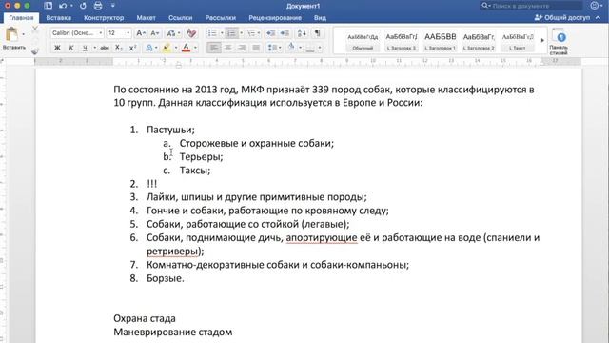Click the Cut scissors icon

[x=35, y=30]
